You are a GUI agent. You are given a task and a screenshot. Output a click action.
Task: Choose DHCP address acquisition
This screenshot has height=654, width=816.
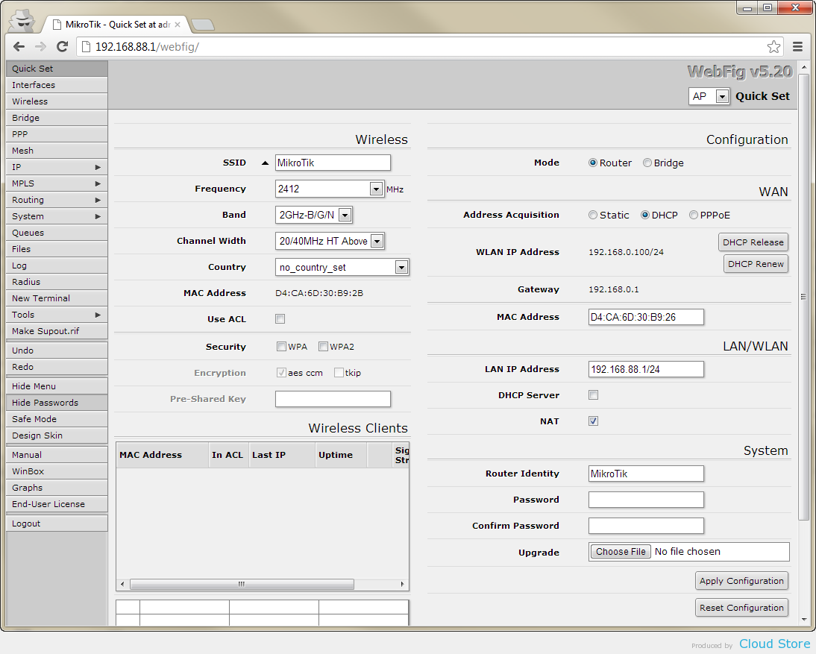point(645,215)
